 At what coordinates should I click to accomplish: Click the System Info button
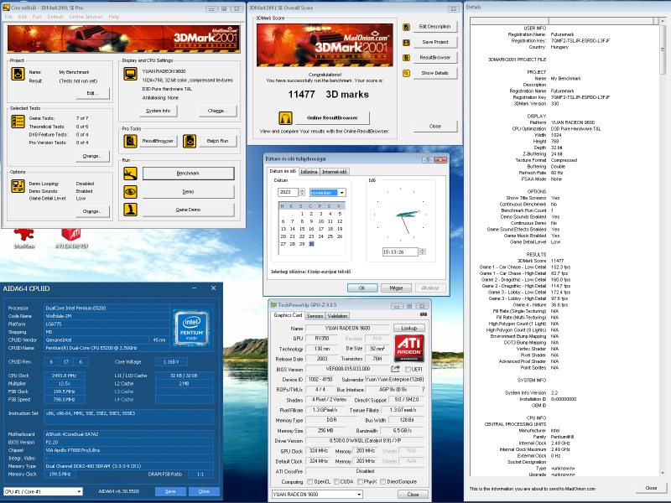(159, 111)
